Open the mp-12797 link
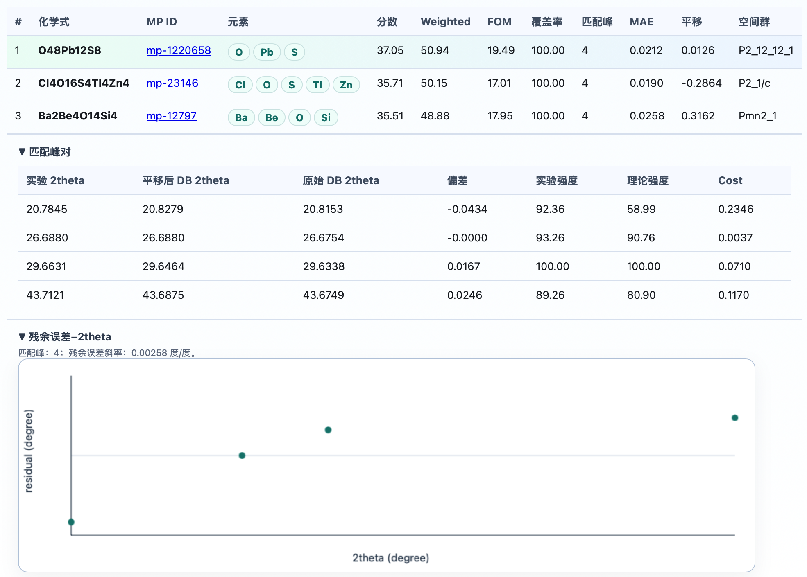807x577 pixels. (x=172, y=116)
